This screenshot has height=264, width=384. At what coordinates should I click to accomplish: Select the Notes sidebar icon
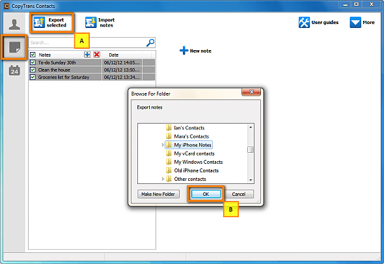pos(14,47)
